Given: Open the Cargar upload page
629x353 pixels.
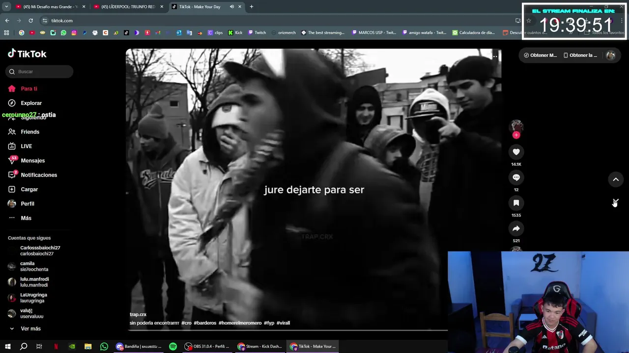Looking at the screenshot, I should point(23,189).
